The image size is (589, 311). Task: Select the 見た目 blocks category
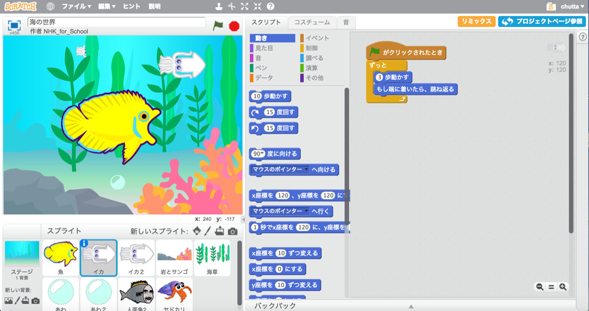264,48
